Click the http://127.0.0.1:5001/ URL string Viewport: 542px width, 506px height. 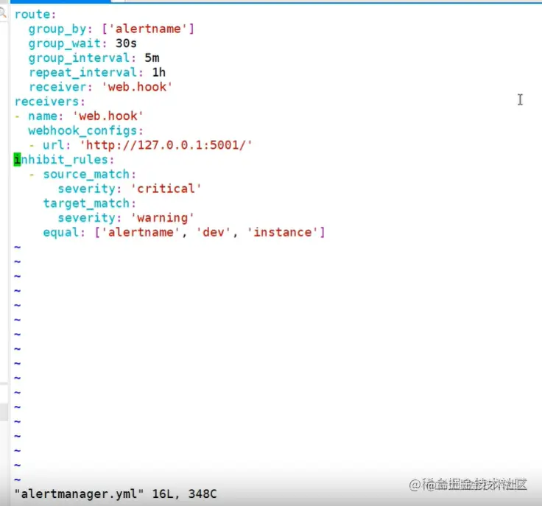[x=166, y=145]
